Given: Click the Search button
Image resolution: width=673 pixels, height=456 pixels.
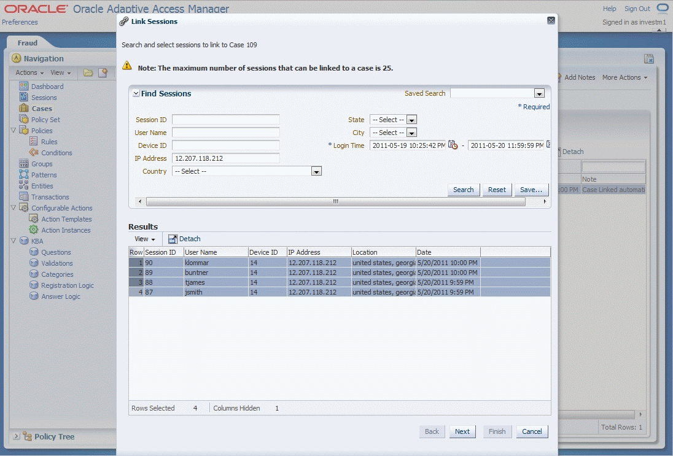Looking at the screenshot, I should pyautogui.click(x=464, y=190).
